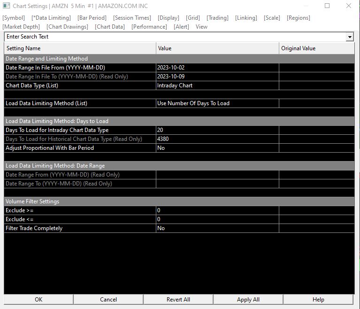
Task: Select the [Alert] tab
Action: (x=181, y=27)
